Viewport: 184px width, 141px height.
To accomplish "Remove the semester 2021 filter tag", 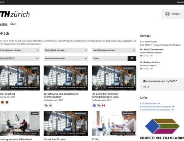I will click(x=14, y=58).
